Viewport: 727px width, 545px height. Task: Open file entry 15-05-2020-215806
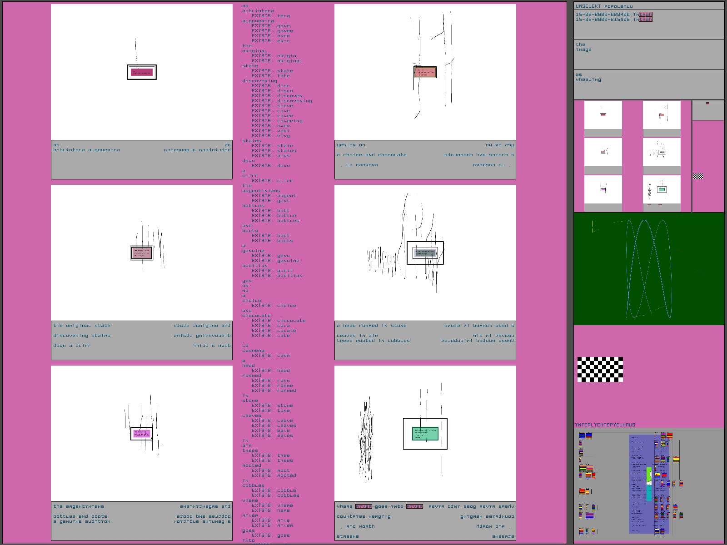click(x=613, y=20)
